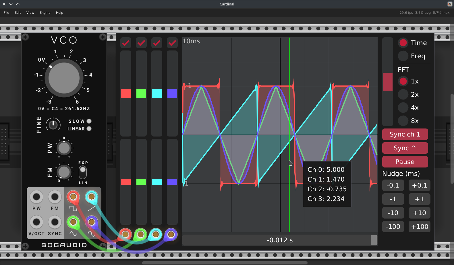Image resolution: width=454 pixels, height=265 pixels.
Task: Click the green scope input jack
Action: 140,235
